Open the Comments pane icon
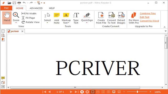Screen dimensions: 168x94 tap(3, 78)
